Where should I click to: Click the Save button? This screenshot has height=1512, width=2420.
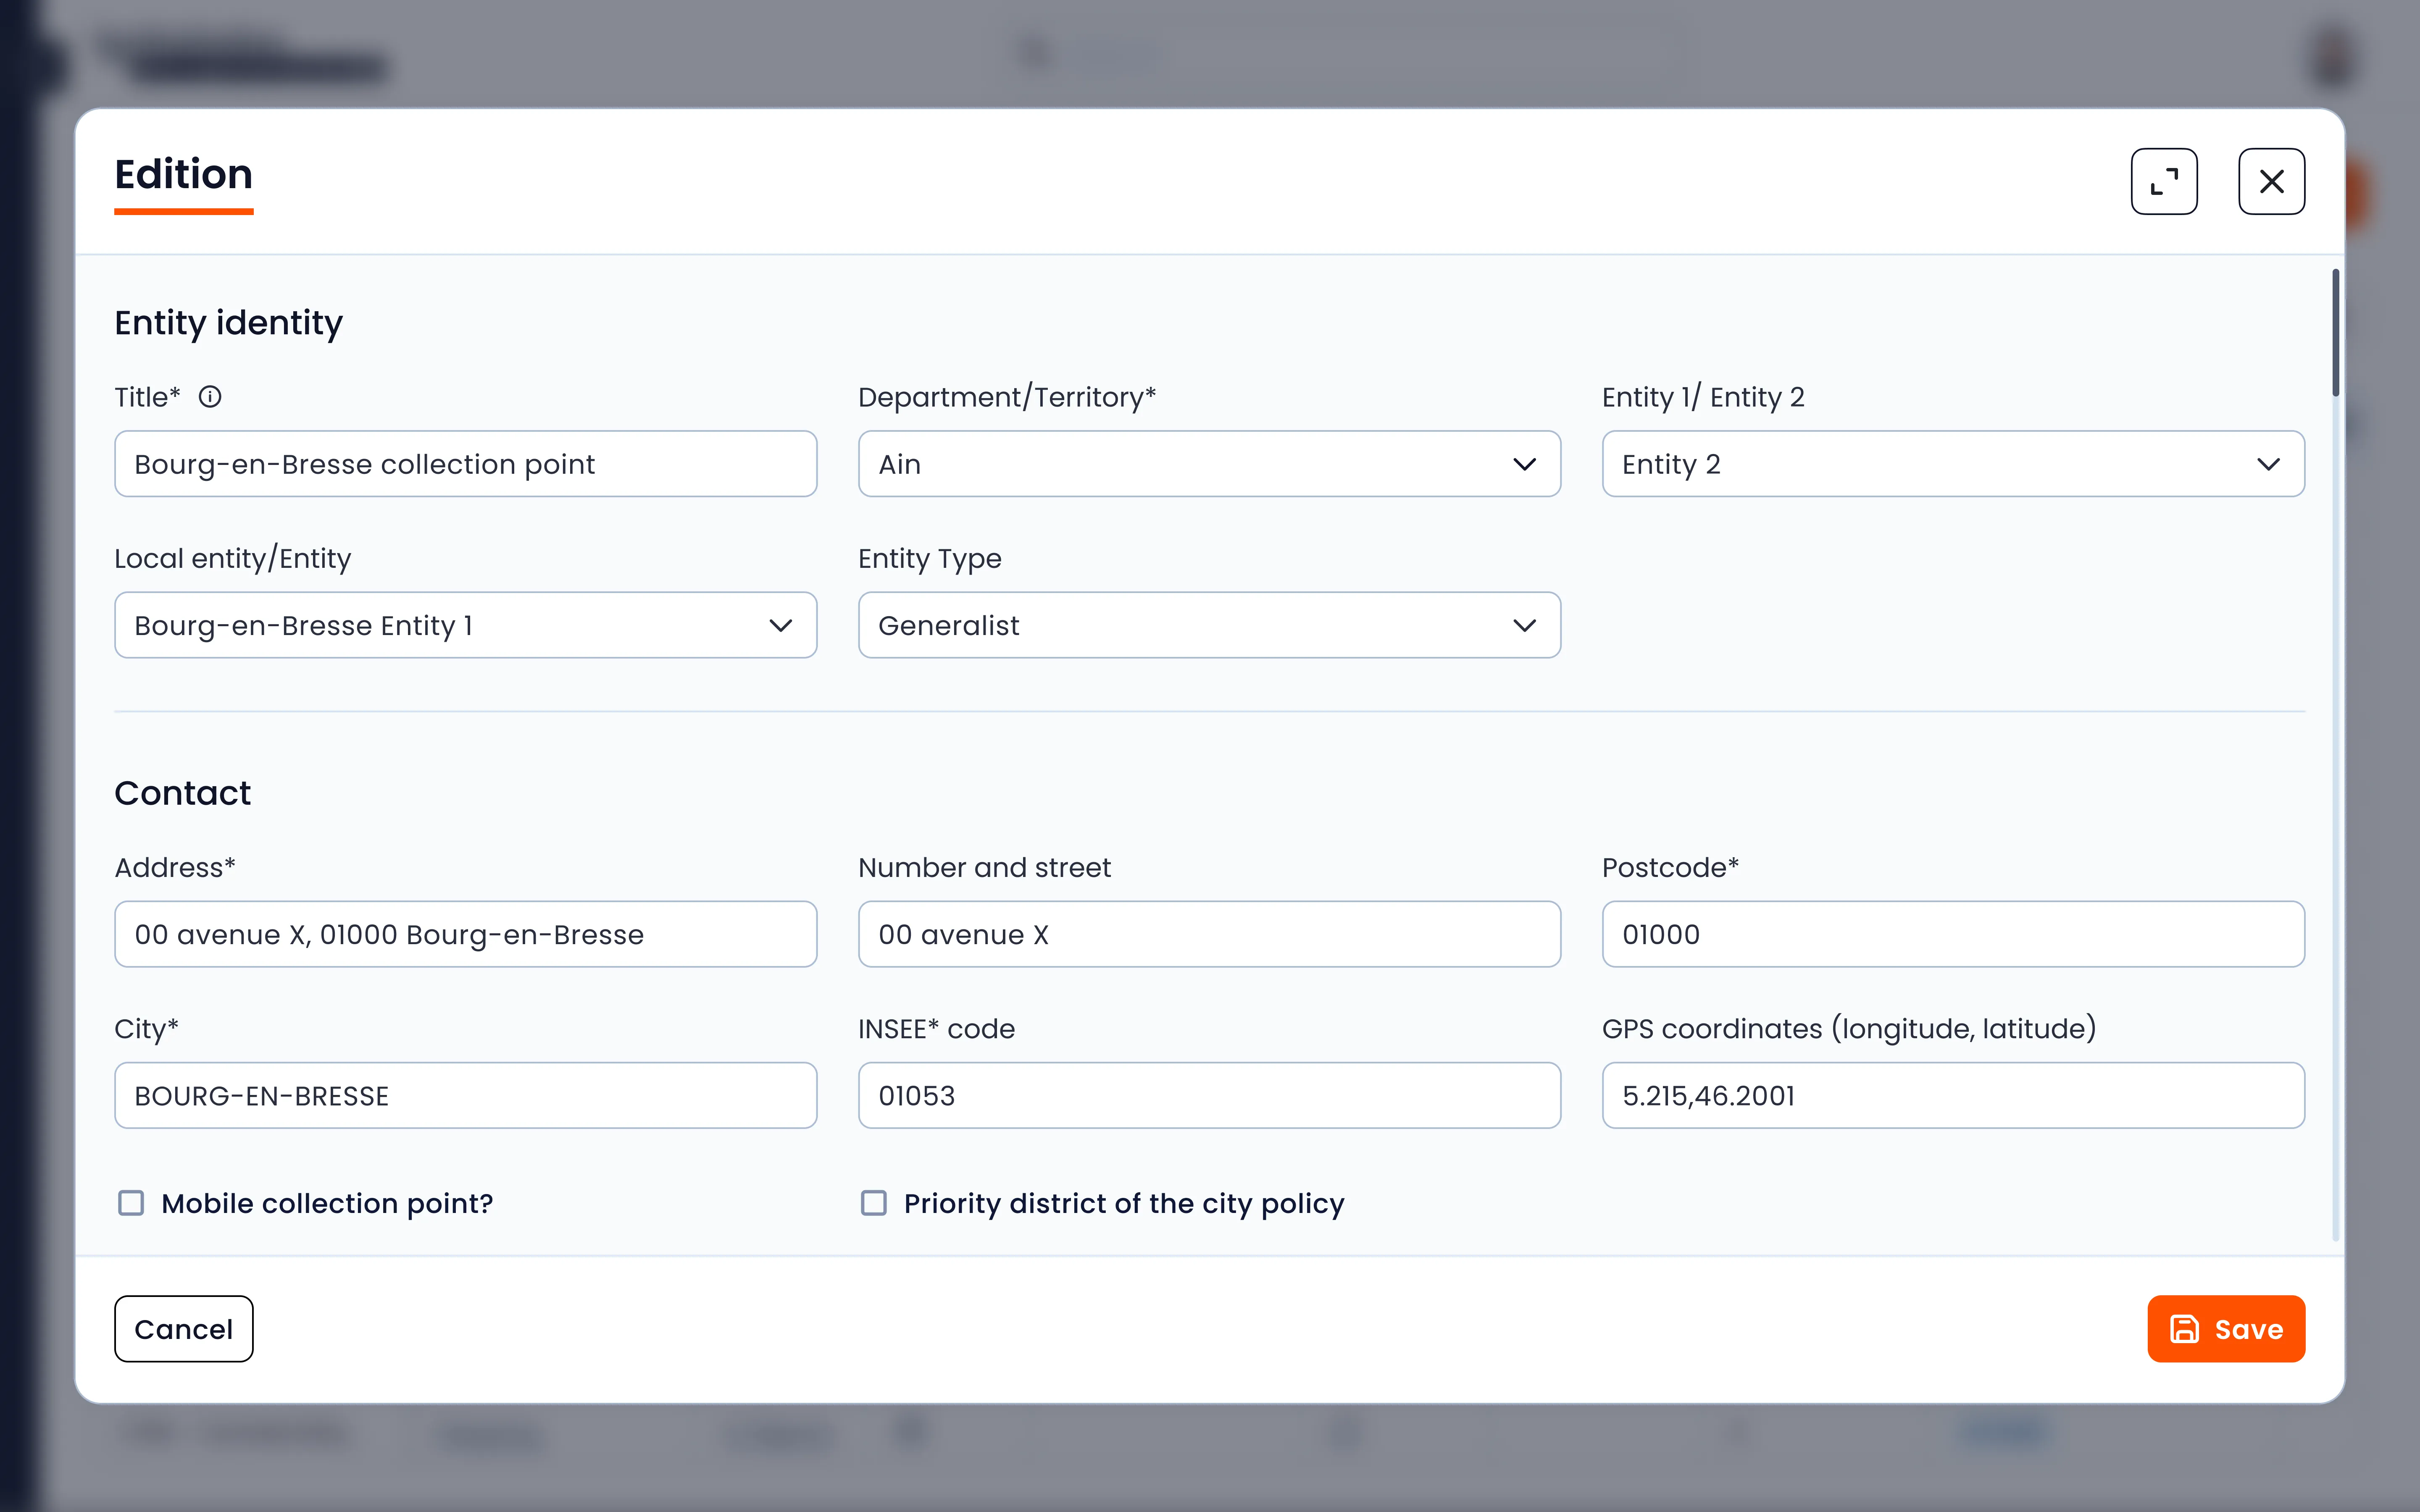pos(2225,1329)
